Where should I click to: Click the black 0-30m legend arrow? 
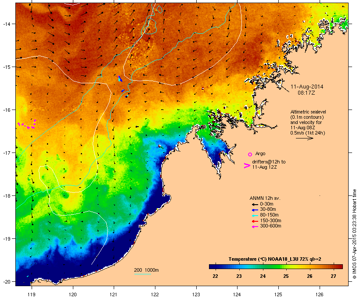coord(255,205)
